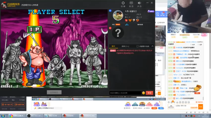Open the text document taskbar item
The width and height of the screenshot is (211, 118).
click(x=53, y=116)
